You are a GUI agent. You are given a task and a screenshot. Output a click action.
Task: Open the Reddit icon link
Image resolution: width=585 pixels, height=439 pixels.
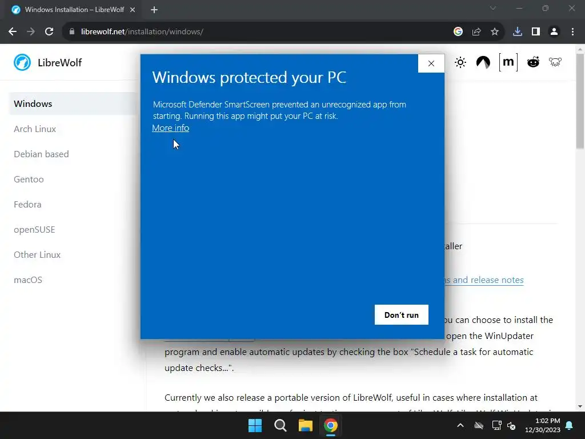pos(533,62)
